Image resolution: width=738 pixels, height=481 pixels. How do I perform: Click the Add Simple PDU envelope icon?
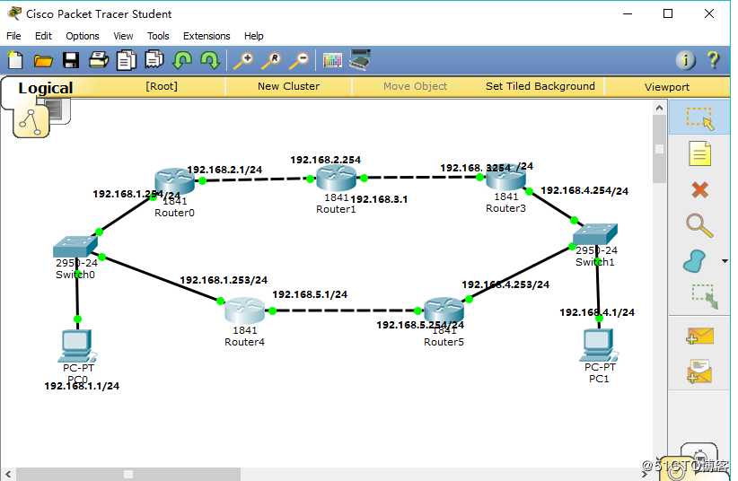pyautogui.click(x=700, y=336)
